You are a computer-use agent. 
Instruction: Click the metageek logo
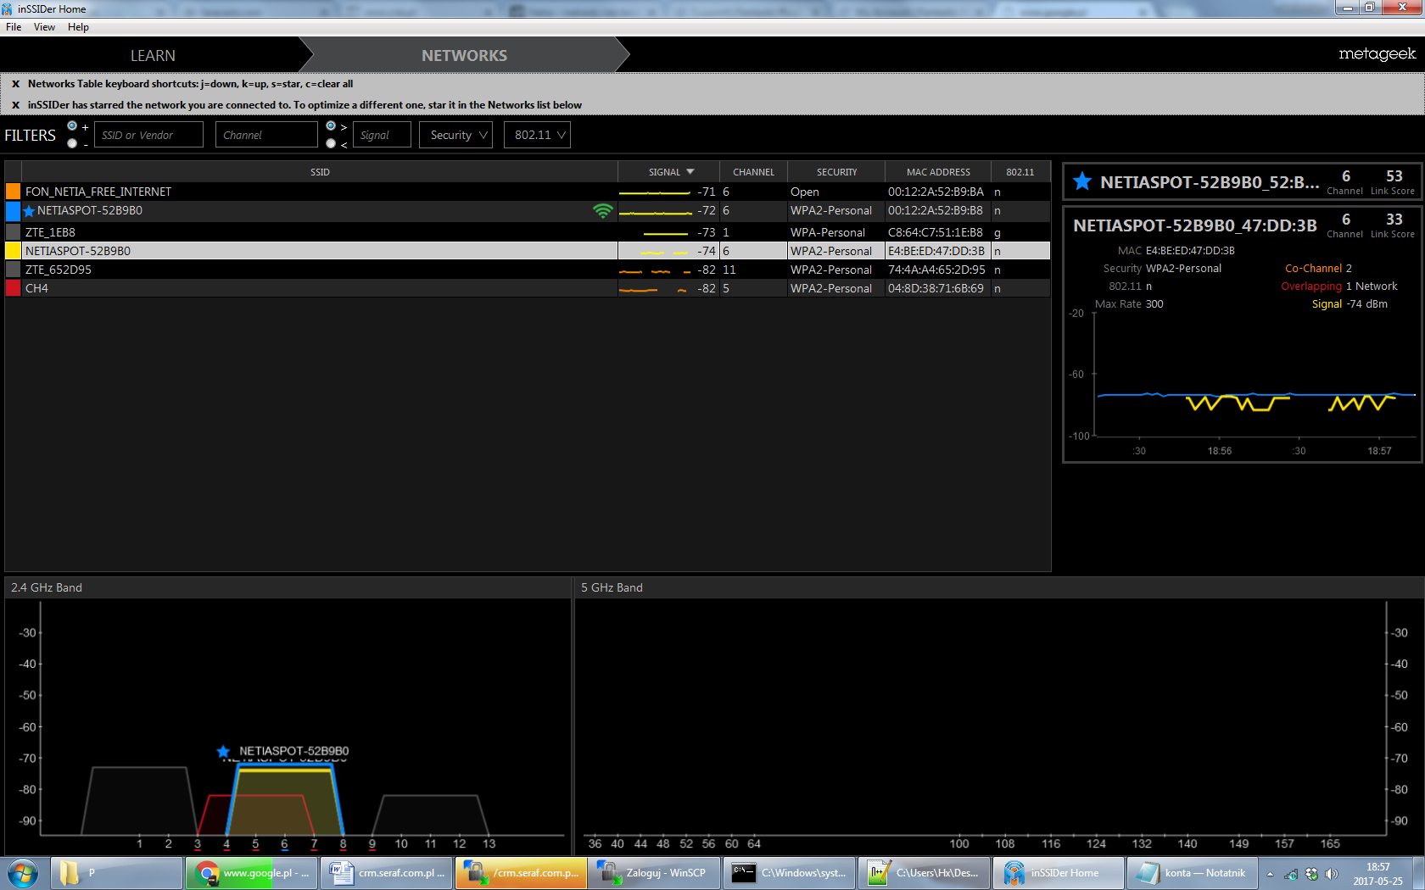click(x=1377, y=54)
